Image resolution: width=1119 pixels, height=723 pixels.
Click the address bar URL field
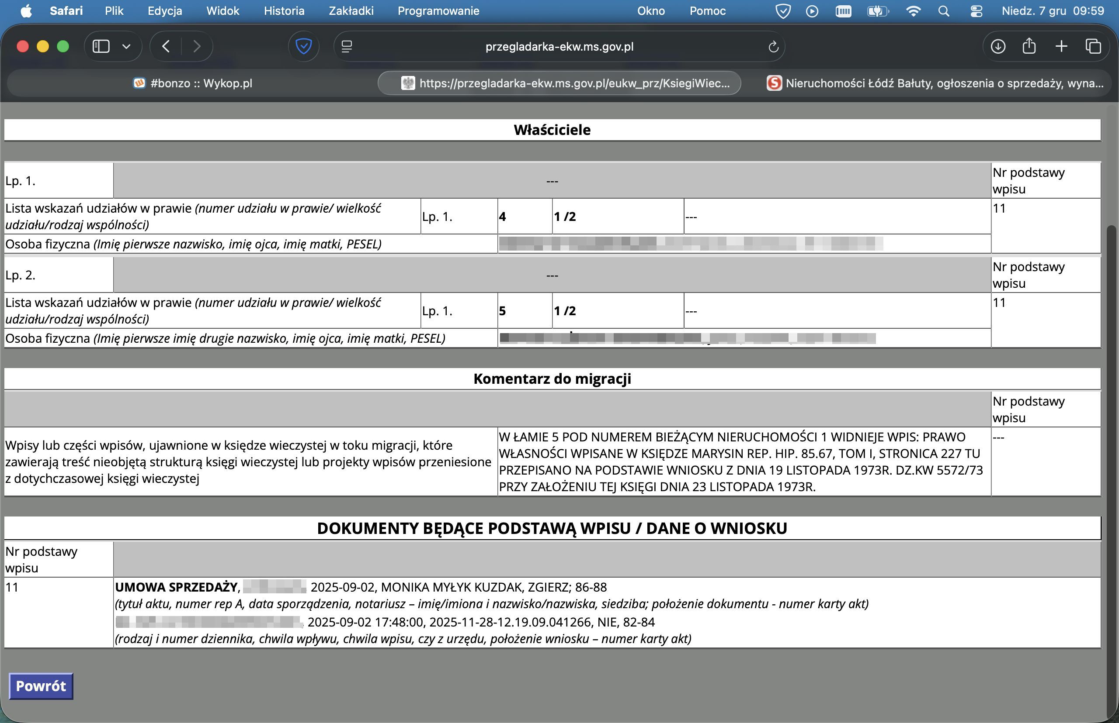tap(559, 46)
